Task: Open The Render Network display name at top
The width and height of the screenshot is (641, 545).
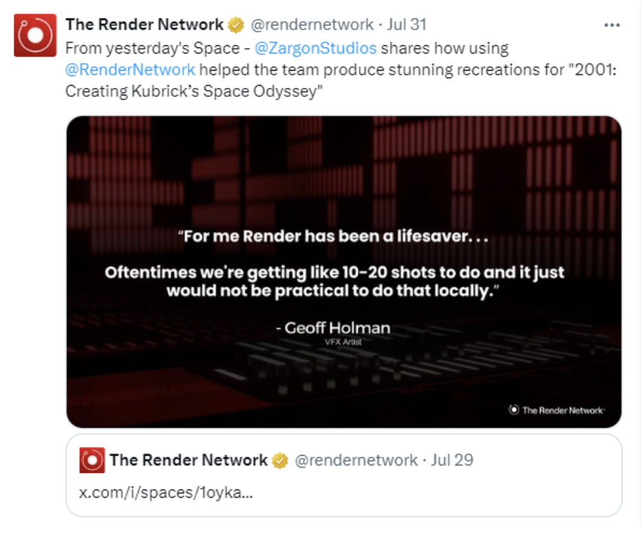Action: [x=144, y=25]
